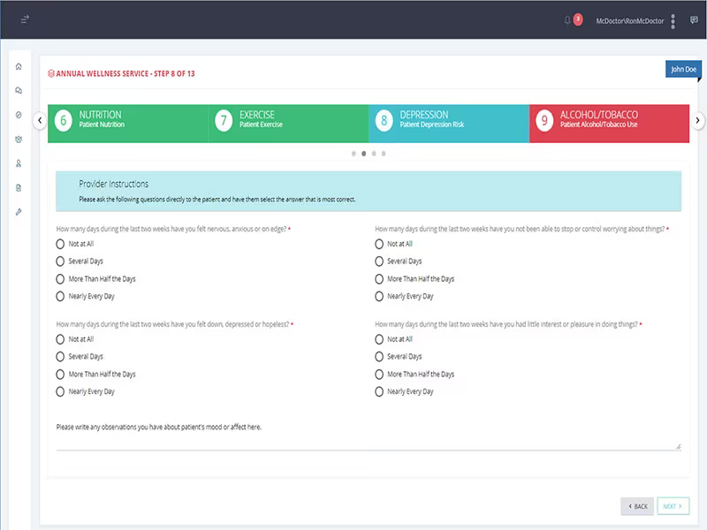Select Not at All for little interest question
The height and width of the screenshot is (530, 707).
point(379,339)
